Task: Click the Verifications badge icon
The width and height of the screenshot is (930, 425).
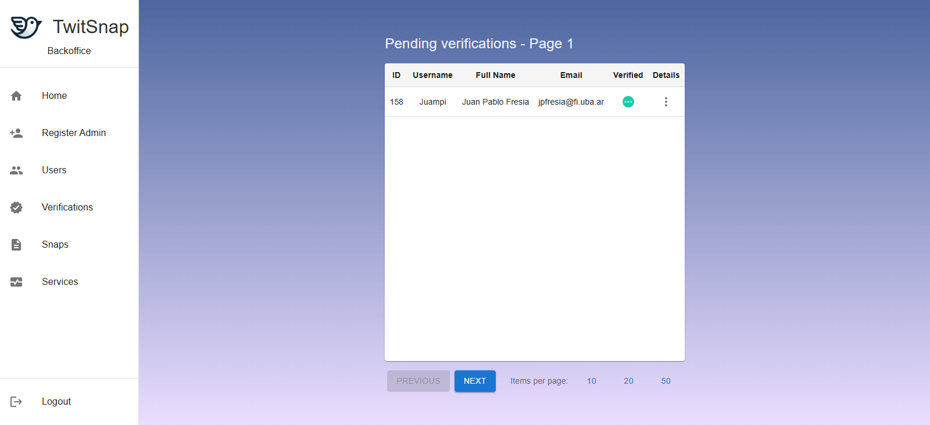Action: (16, 208)
